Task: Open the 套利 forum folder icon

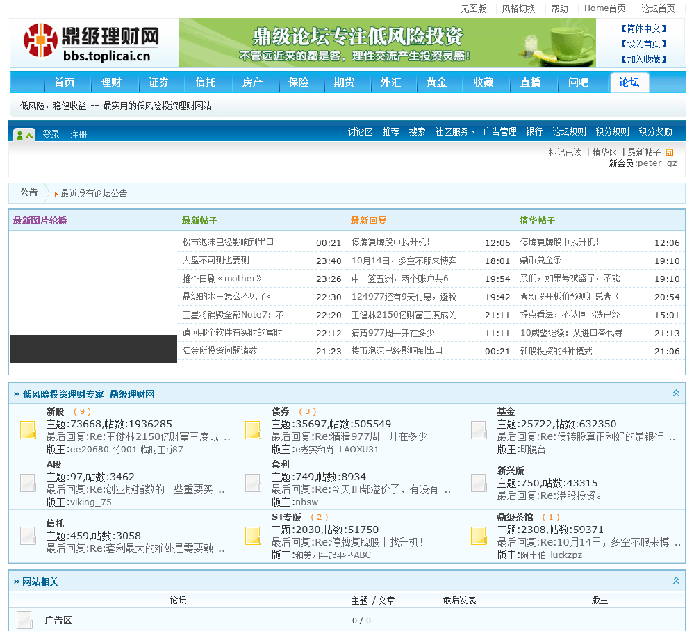Action: click(x=253, y=483)
